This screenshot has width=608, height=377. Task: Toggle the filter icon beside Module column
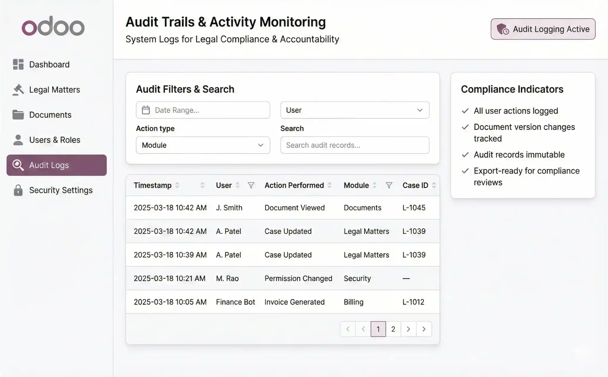coord(389,185)
